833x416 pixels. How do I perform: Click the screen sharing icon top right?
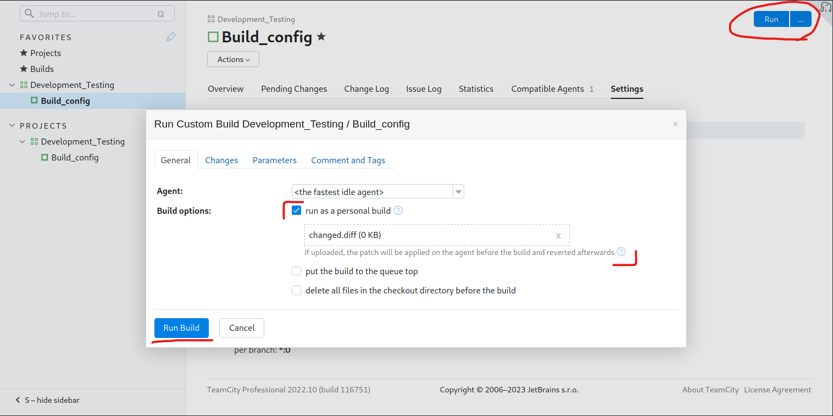pyautogui.click(x=825, y=7)
